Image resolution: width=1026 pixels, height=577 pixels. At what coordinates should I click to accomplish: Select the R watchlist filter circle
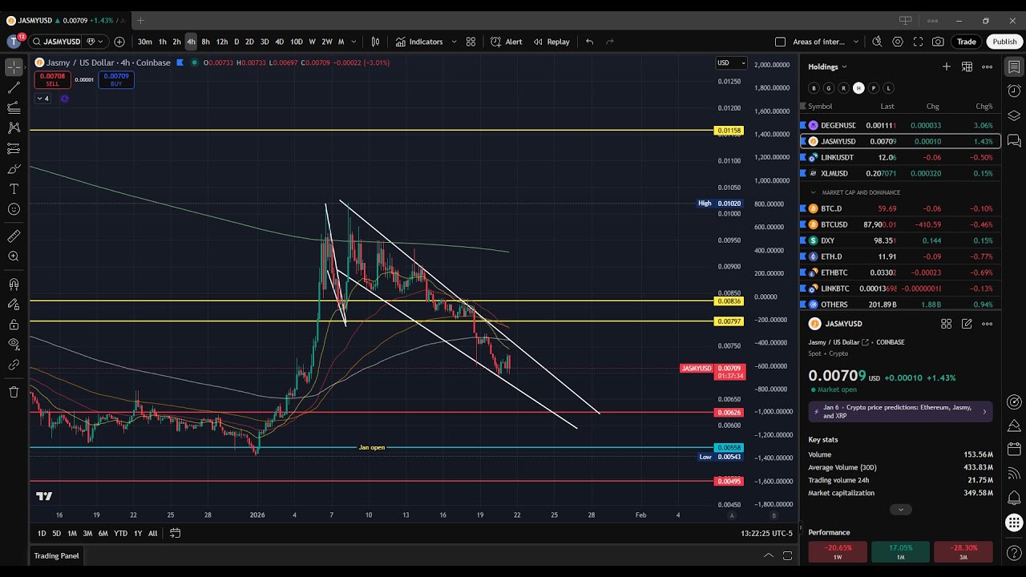tap(843, 88)
